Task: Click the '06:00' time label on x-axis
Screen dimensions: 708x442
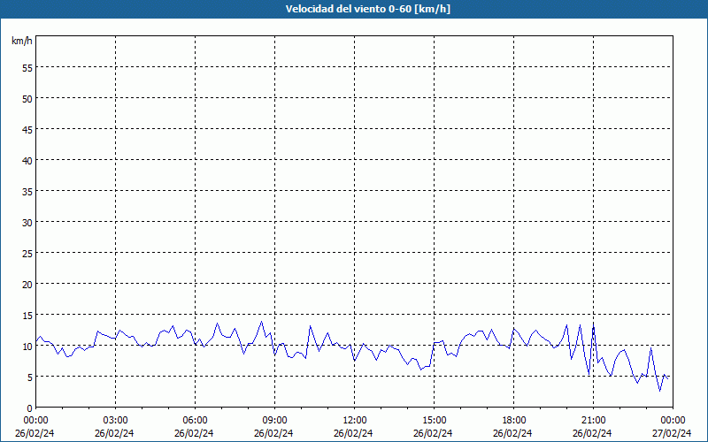Action: click(195, 421)
